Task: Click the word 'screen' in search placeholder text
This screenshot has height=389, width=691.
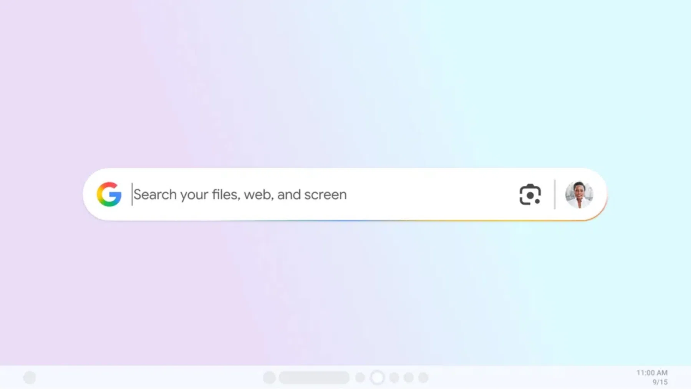Action: pos(325,195)
